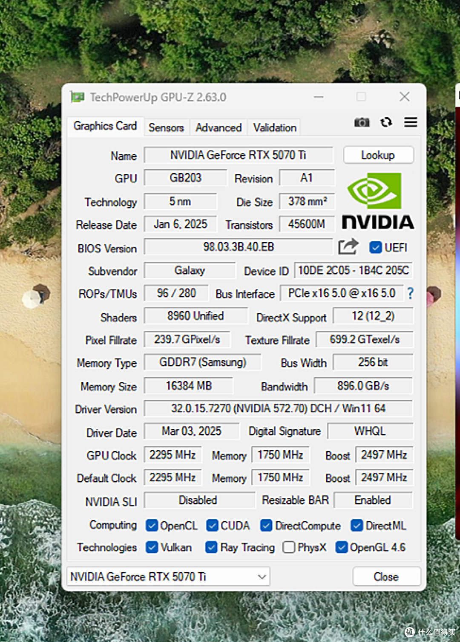This screenshot has height=642, width=460.
Task: Click the Subvendor field Galaxy
Action: click(190, 270)
